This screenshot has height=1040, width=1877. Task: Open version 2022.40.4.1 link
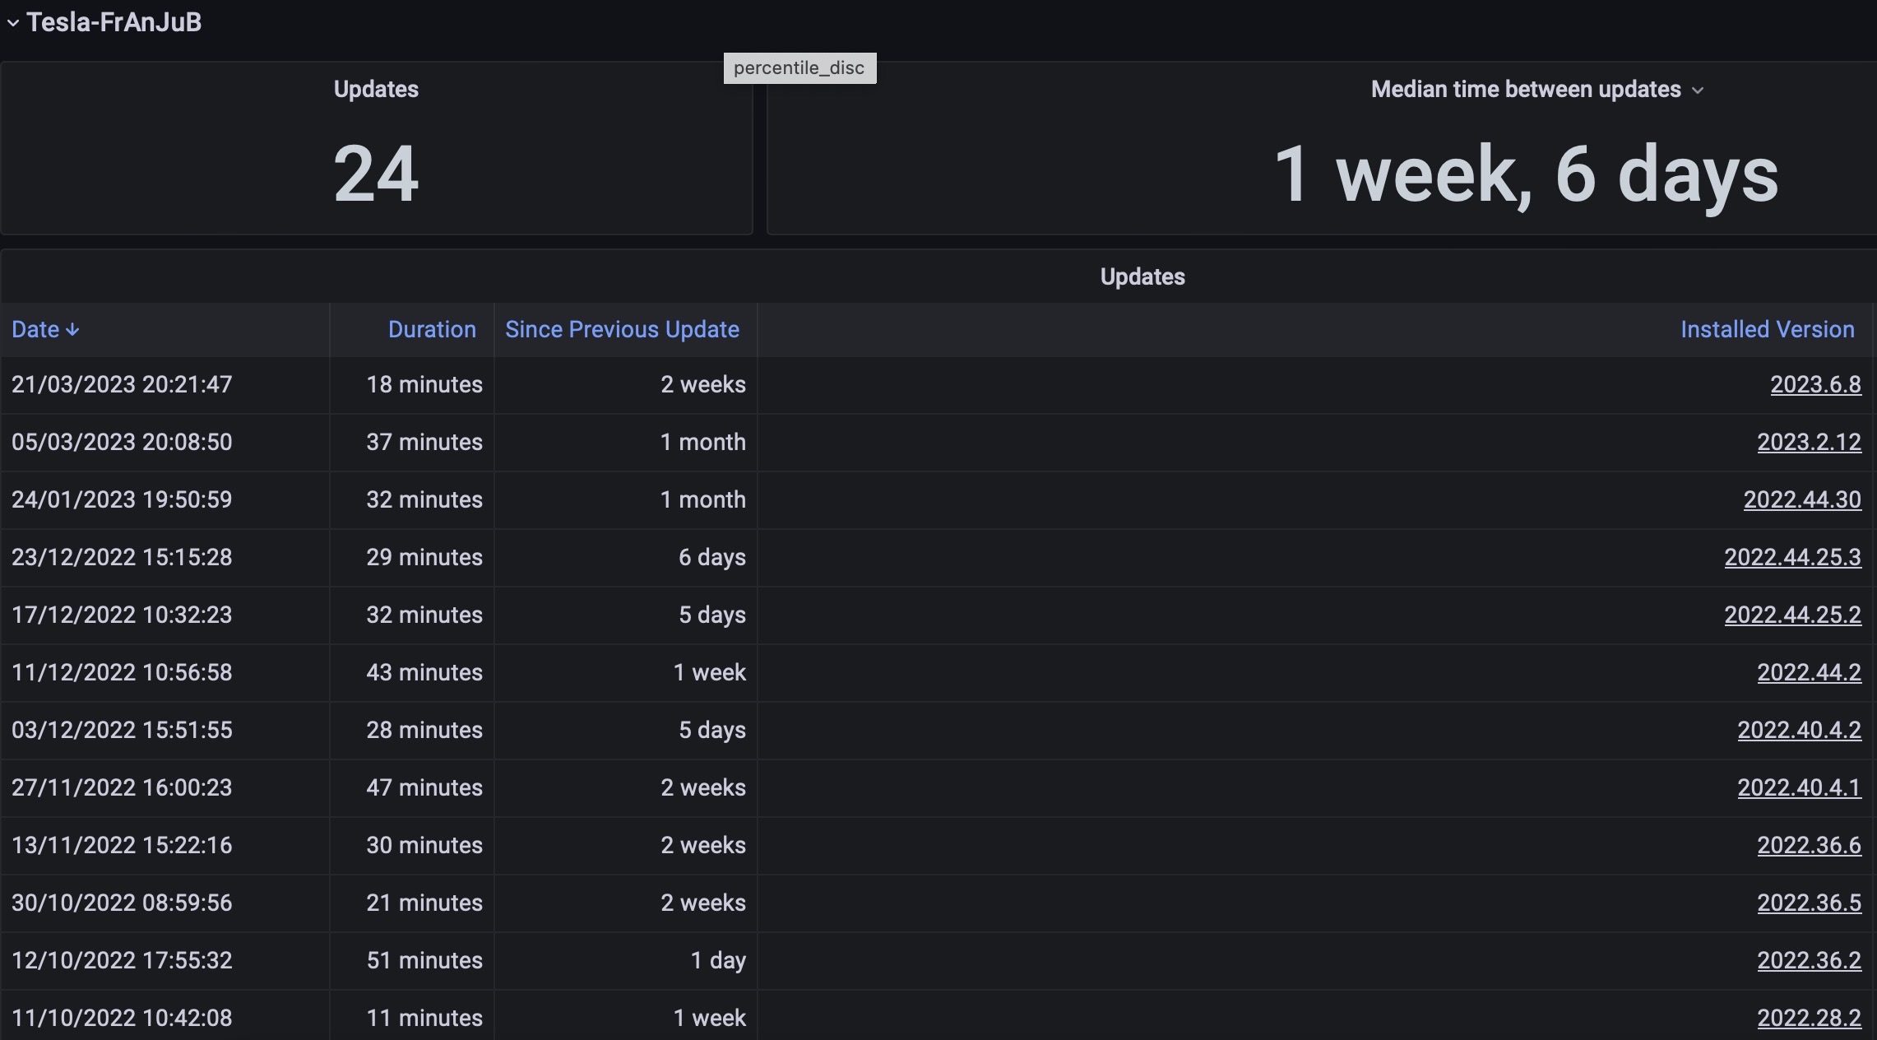pos(1799,788)
